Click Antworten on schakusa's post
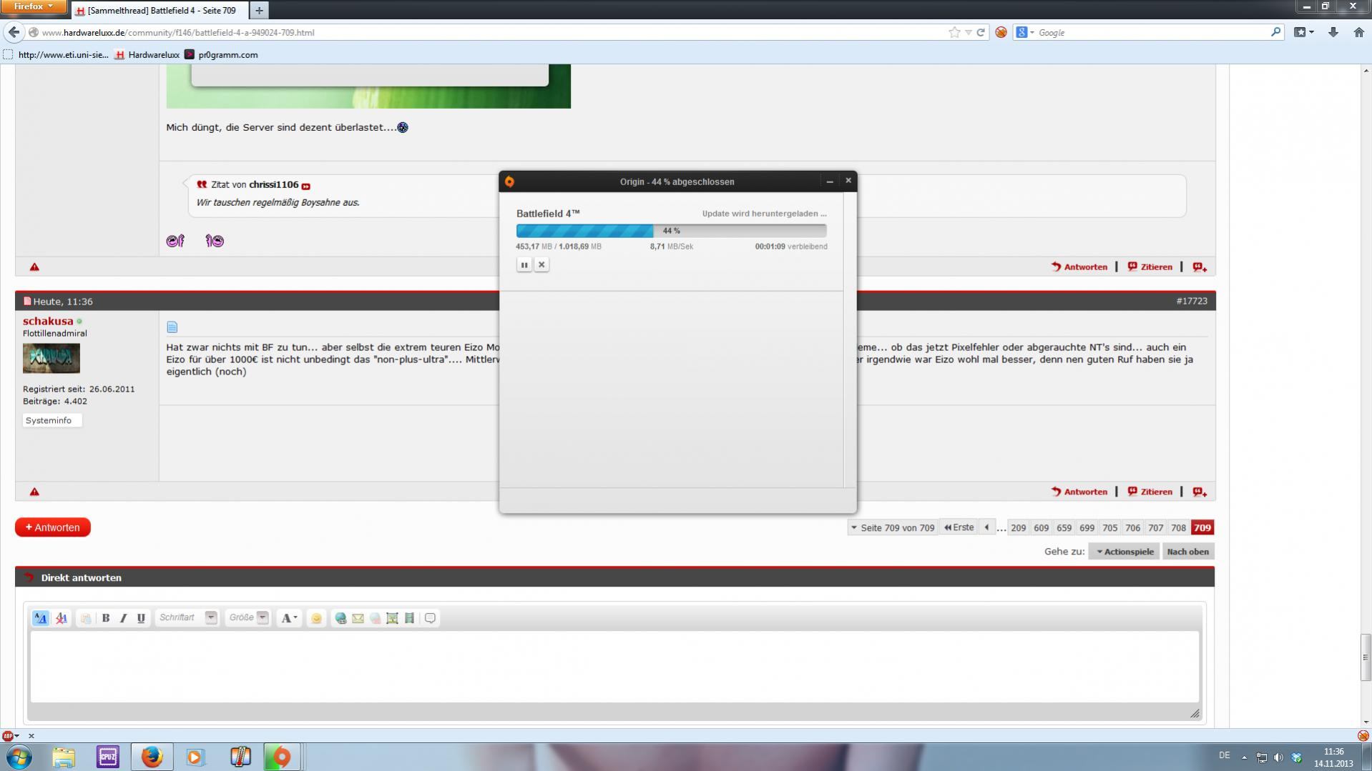Viewport: 1372px width, 771px height. point(1079,492)
